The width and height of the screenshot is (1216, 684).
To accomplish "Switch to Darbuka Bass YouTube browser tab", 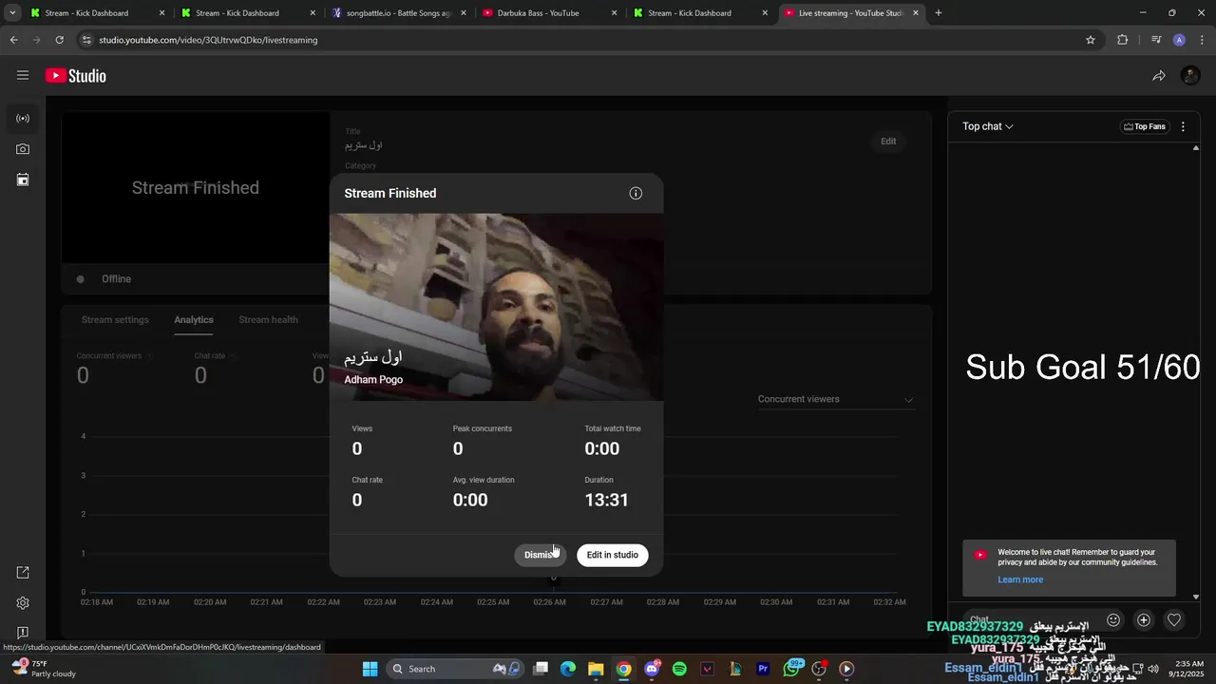I will click(548, 13).
